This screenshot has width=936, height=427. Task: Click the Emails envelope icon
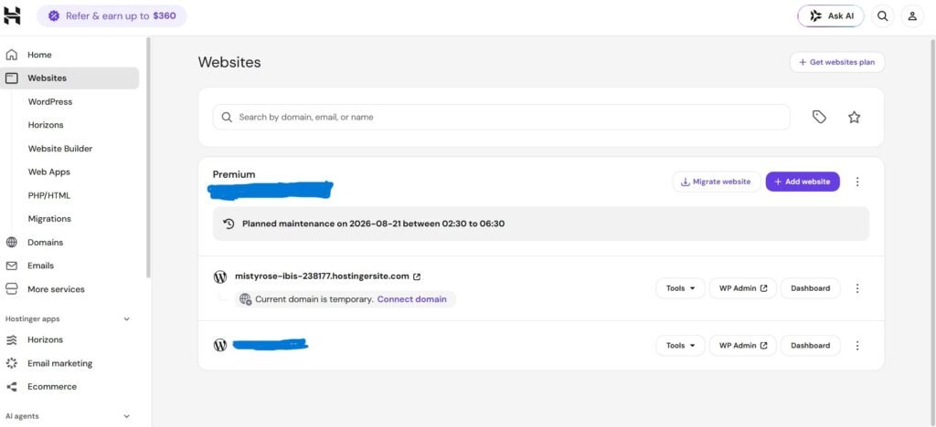11,266
